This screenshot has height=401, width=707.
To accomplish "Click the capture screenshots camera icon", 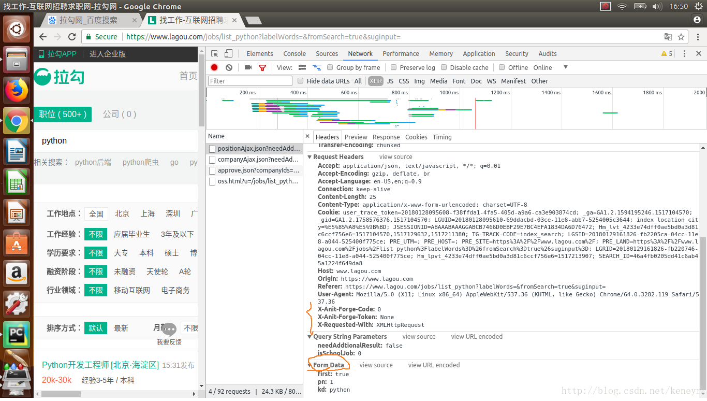I will click(x=248, y=67).
